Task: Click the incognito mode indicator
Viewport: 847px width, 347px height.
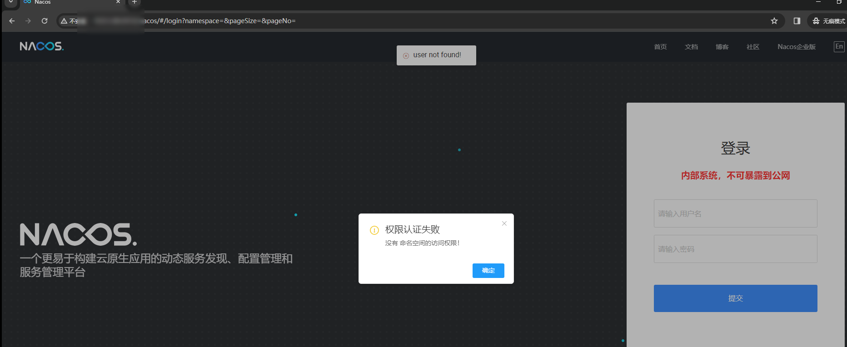Action: click(828, 21)
